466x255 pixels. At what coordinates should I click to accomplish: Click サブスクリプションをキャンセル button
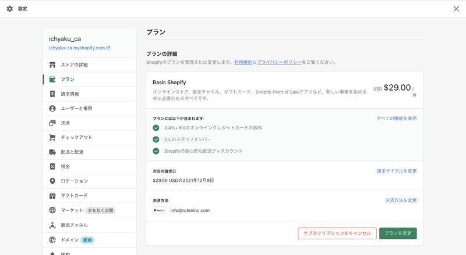click(x=337, y=234)
